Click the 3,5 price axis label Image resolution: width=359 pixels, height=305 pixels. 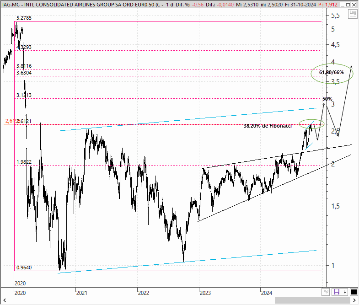point(335,82)
